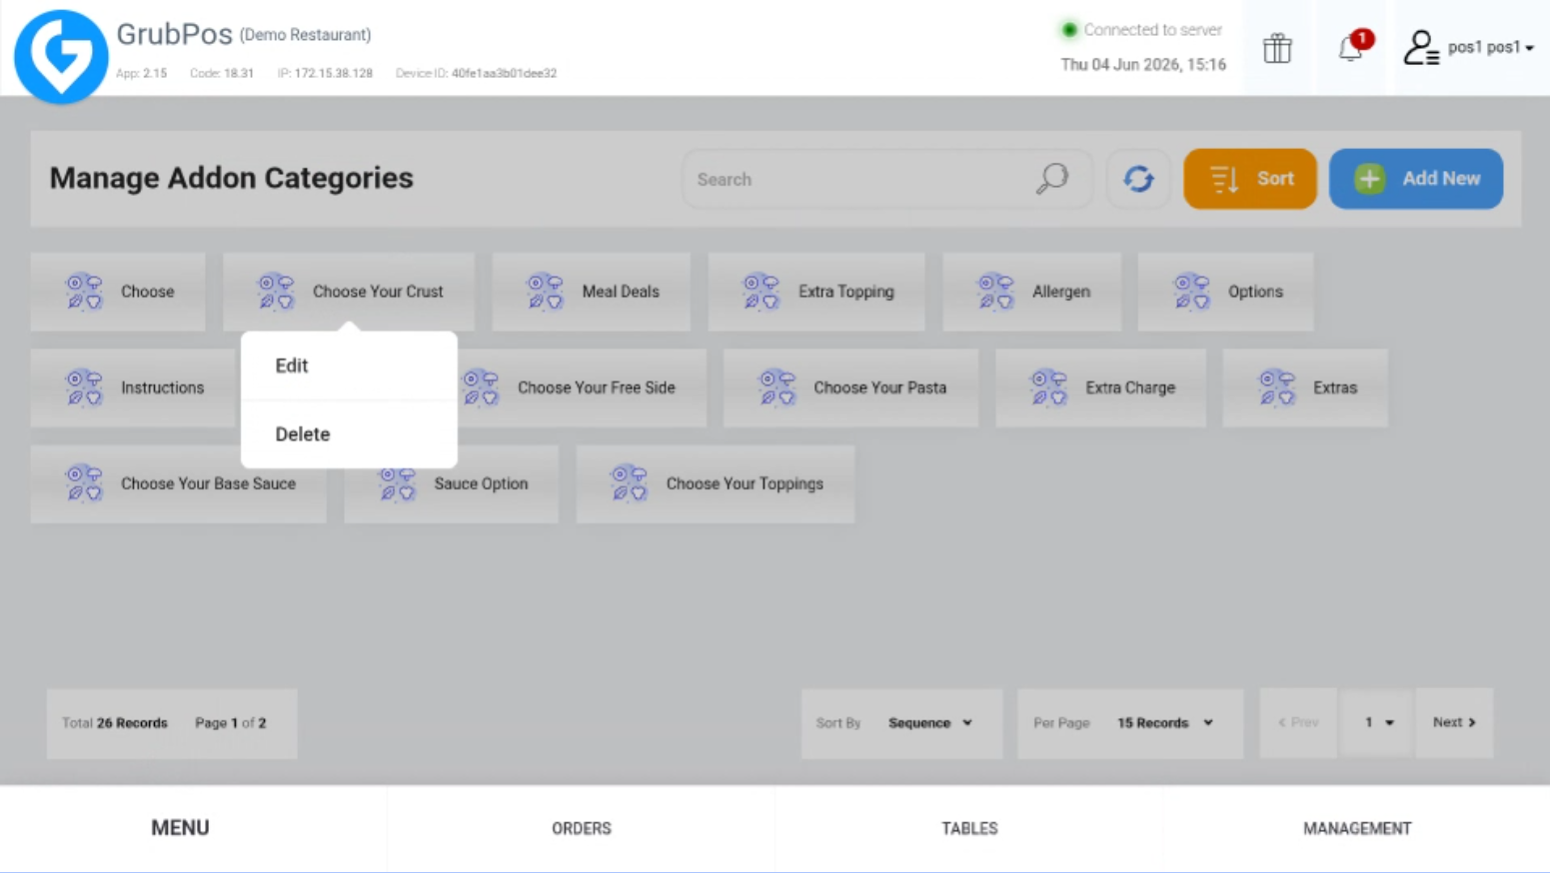Screen dimensions: 1550x873
Task: Go to the Next page
Action: (x=1454, y=722)
